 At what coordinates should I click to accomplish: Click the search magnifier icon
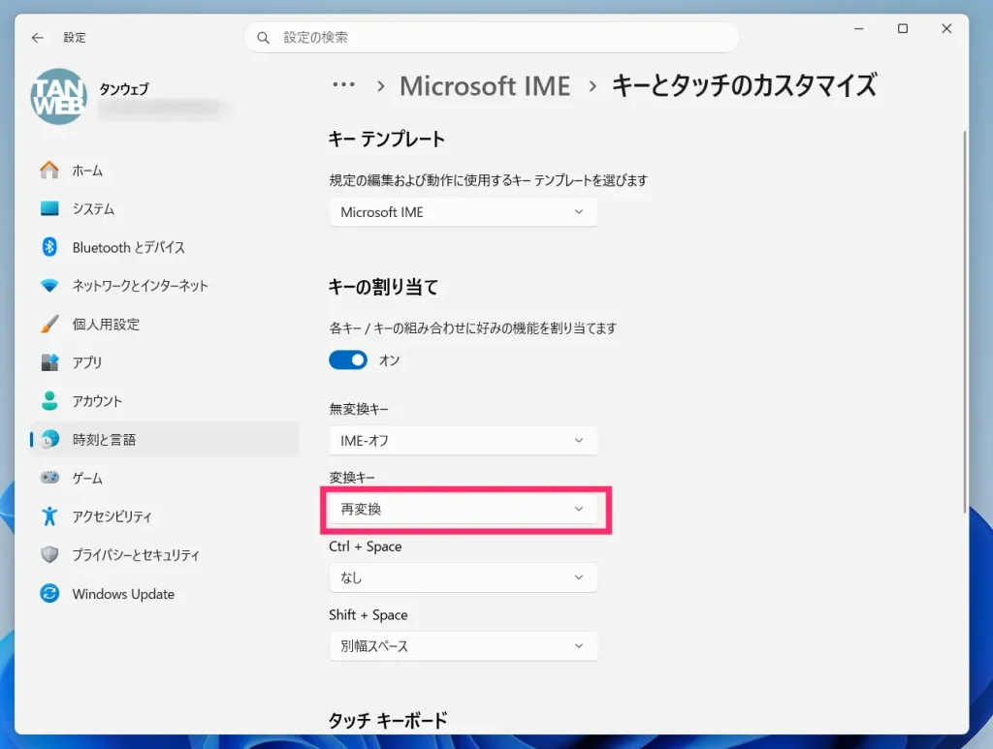[x=264, y=38]
